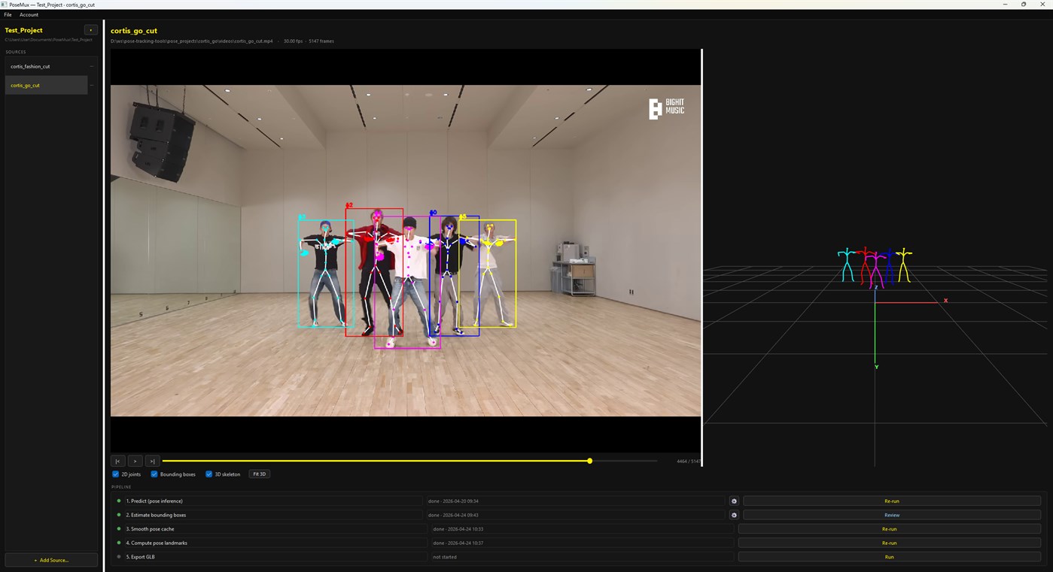1053x572 pixels.
Task: Click the '5147 frames' label
Action: click(x=321, y=41)
